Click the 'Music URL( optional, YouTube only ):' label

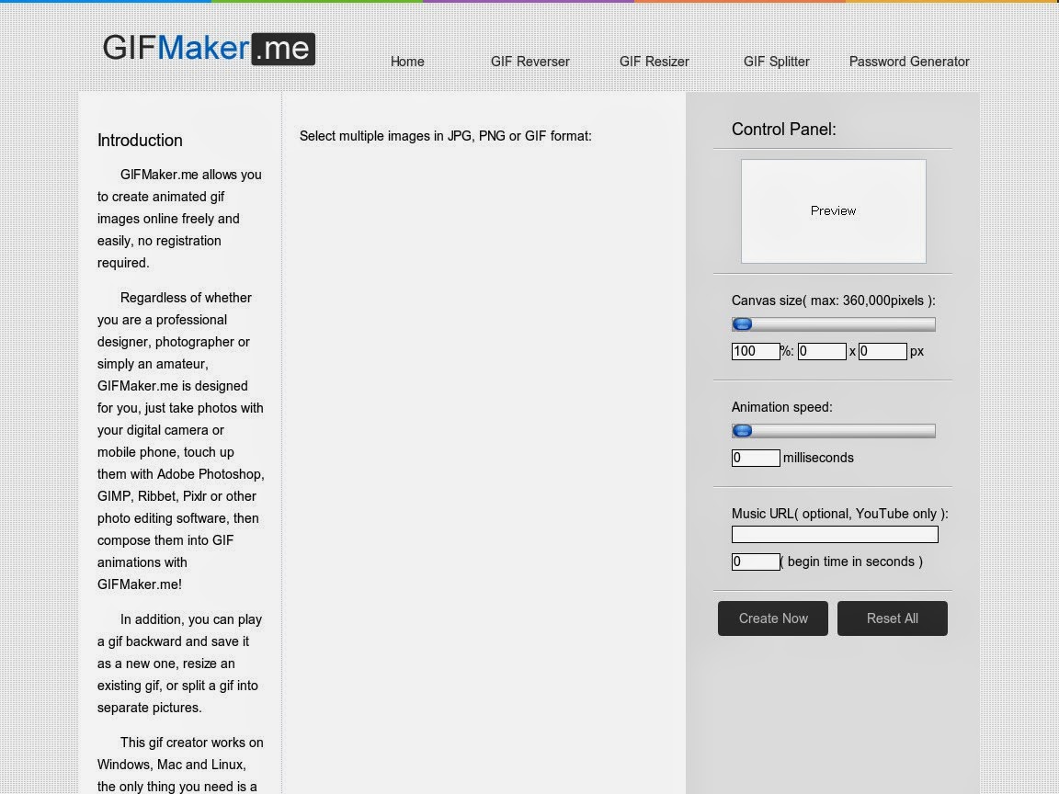839,514
